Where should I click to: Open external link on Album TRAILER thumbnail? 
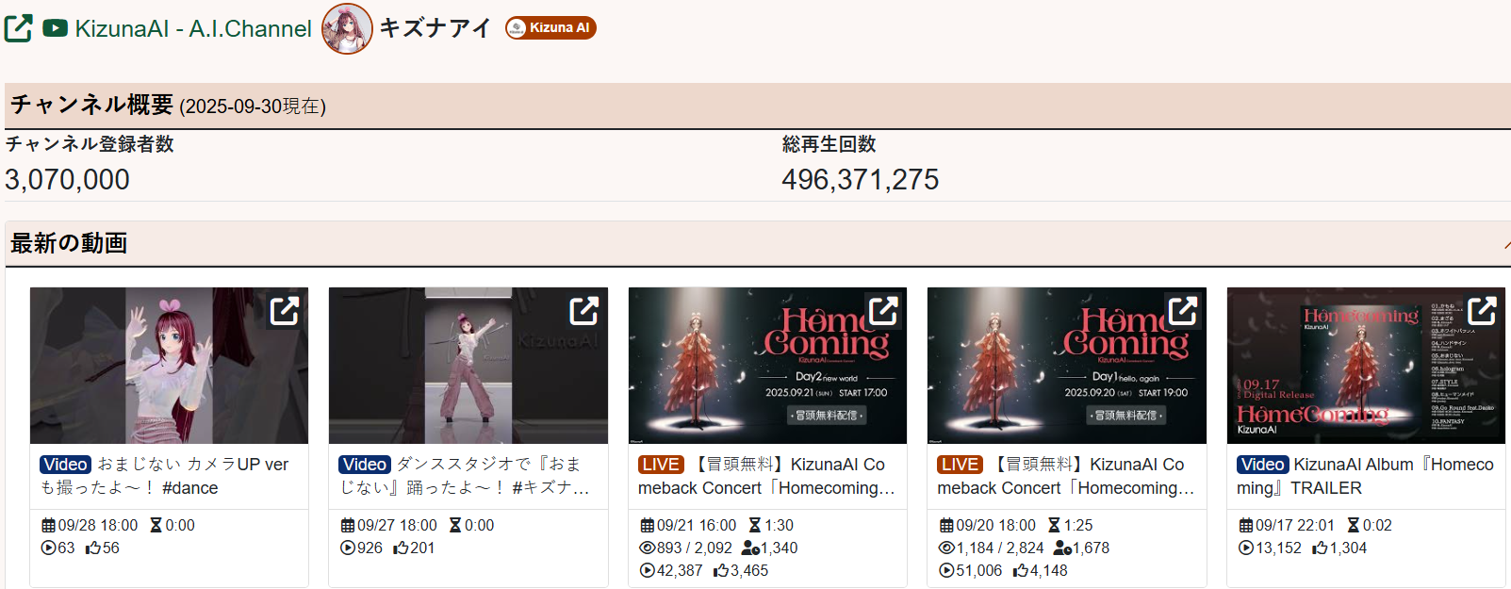[1482, 310]
